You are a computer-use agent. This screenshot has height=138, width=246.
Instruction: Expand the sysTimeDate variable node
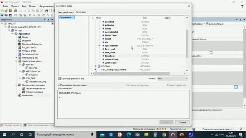[99, 46]
